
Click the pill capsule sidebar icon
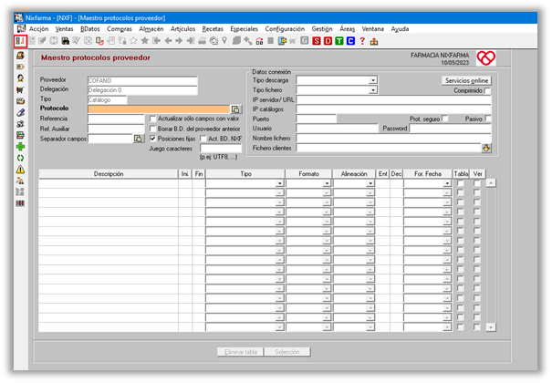[20, 112]
